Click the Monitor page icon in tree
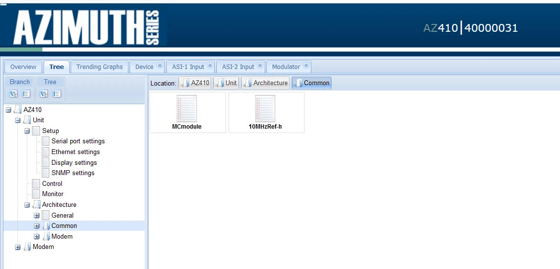560x269 pixels. [x=36, y=194]
